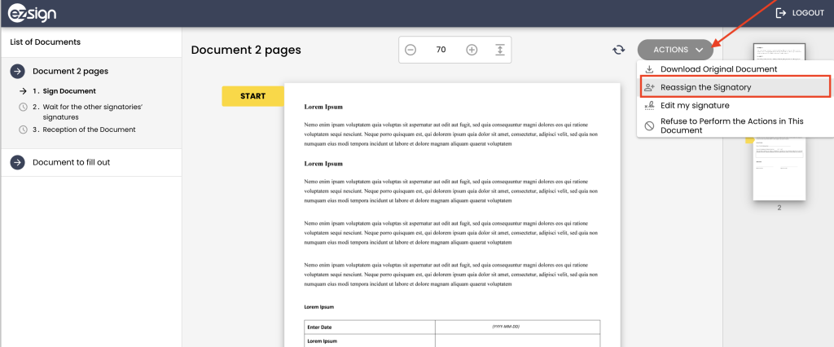
Task: Open page 2 thumbnail
Action: 778,167
